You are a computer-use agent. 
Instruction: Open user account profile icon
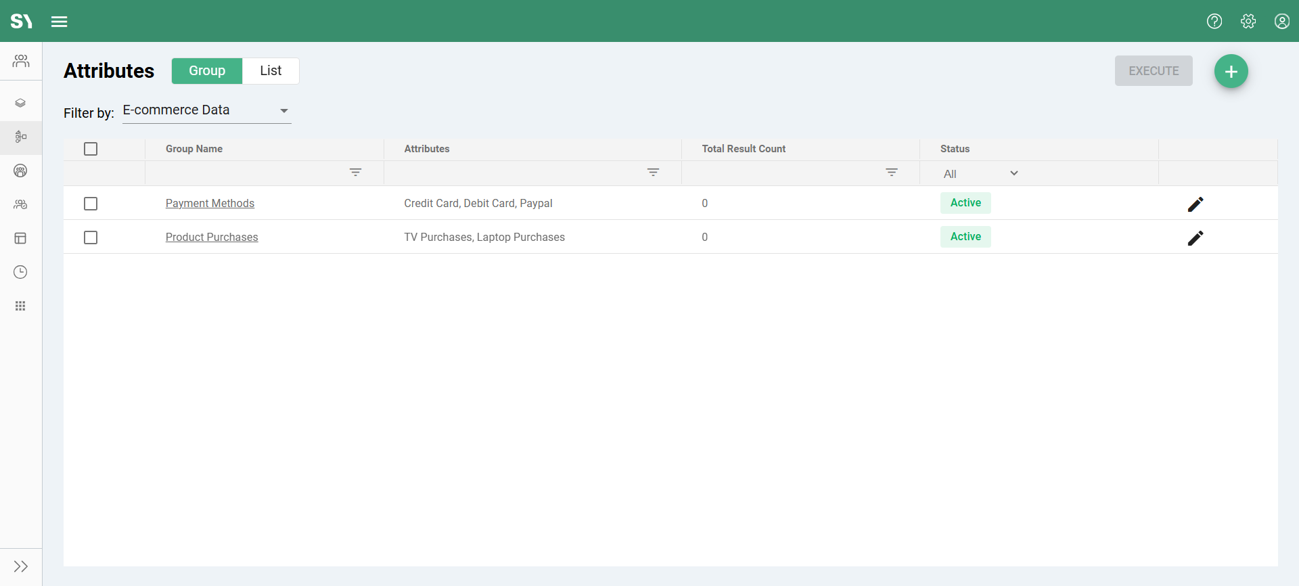pos(1281,22)
